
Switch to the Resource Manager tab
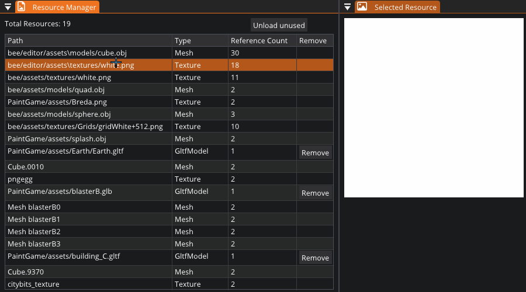tap(63, 7)
